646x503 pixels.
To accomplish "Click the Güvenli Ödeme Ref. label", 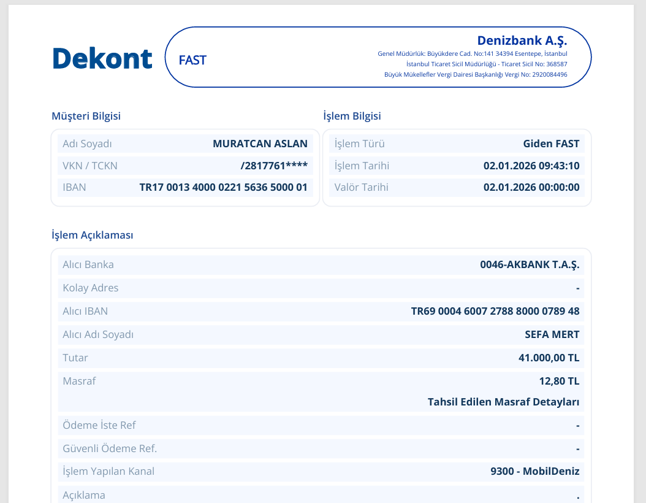I will coord(110,448).
